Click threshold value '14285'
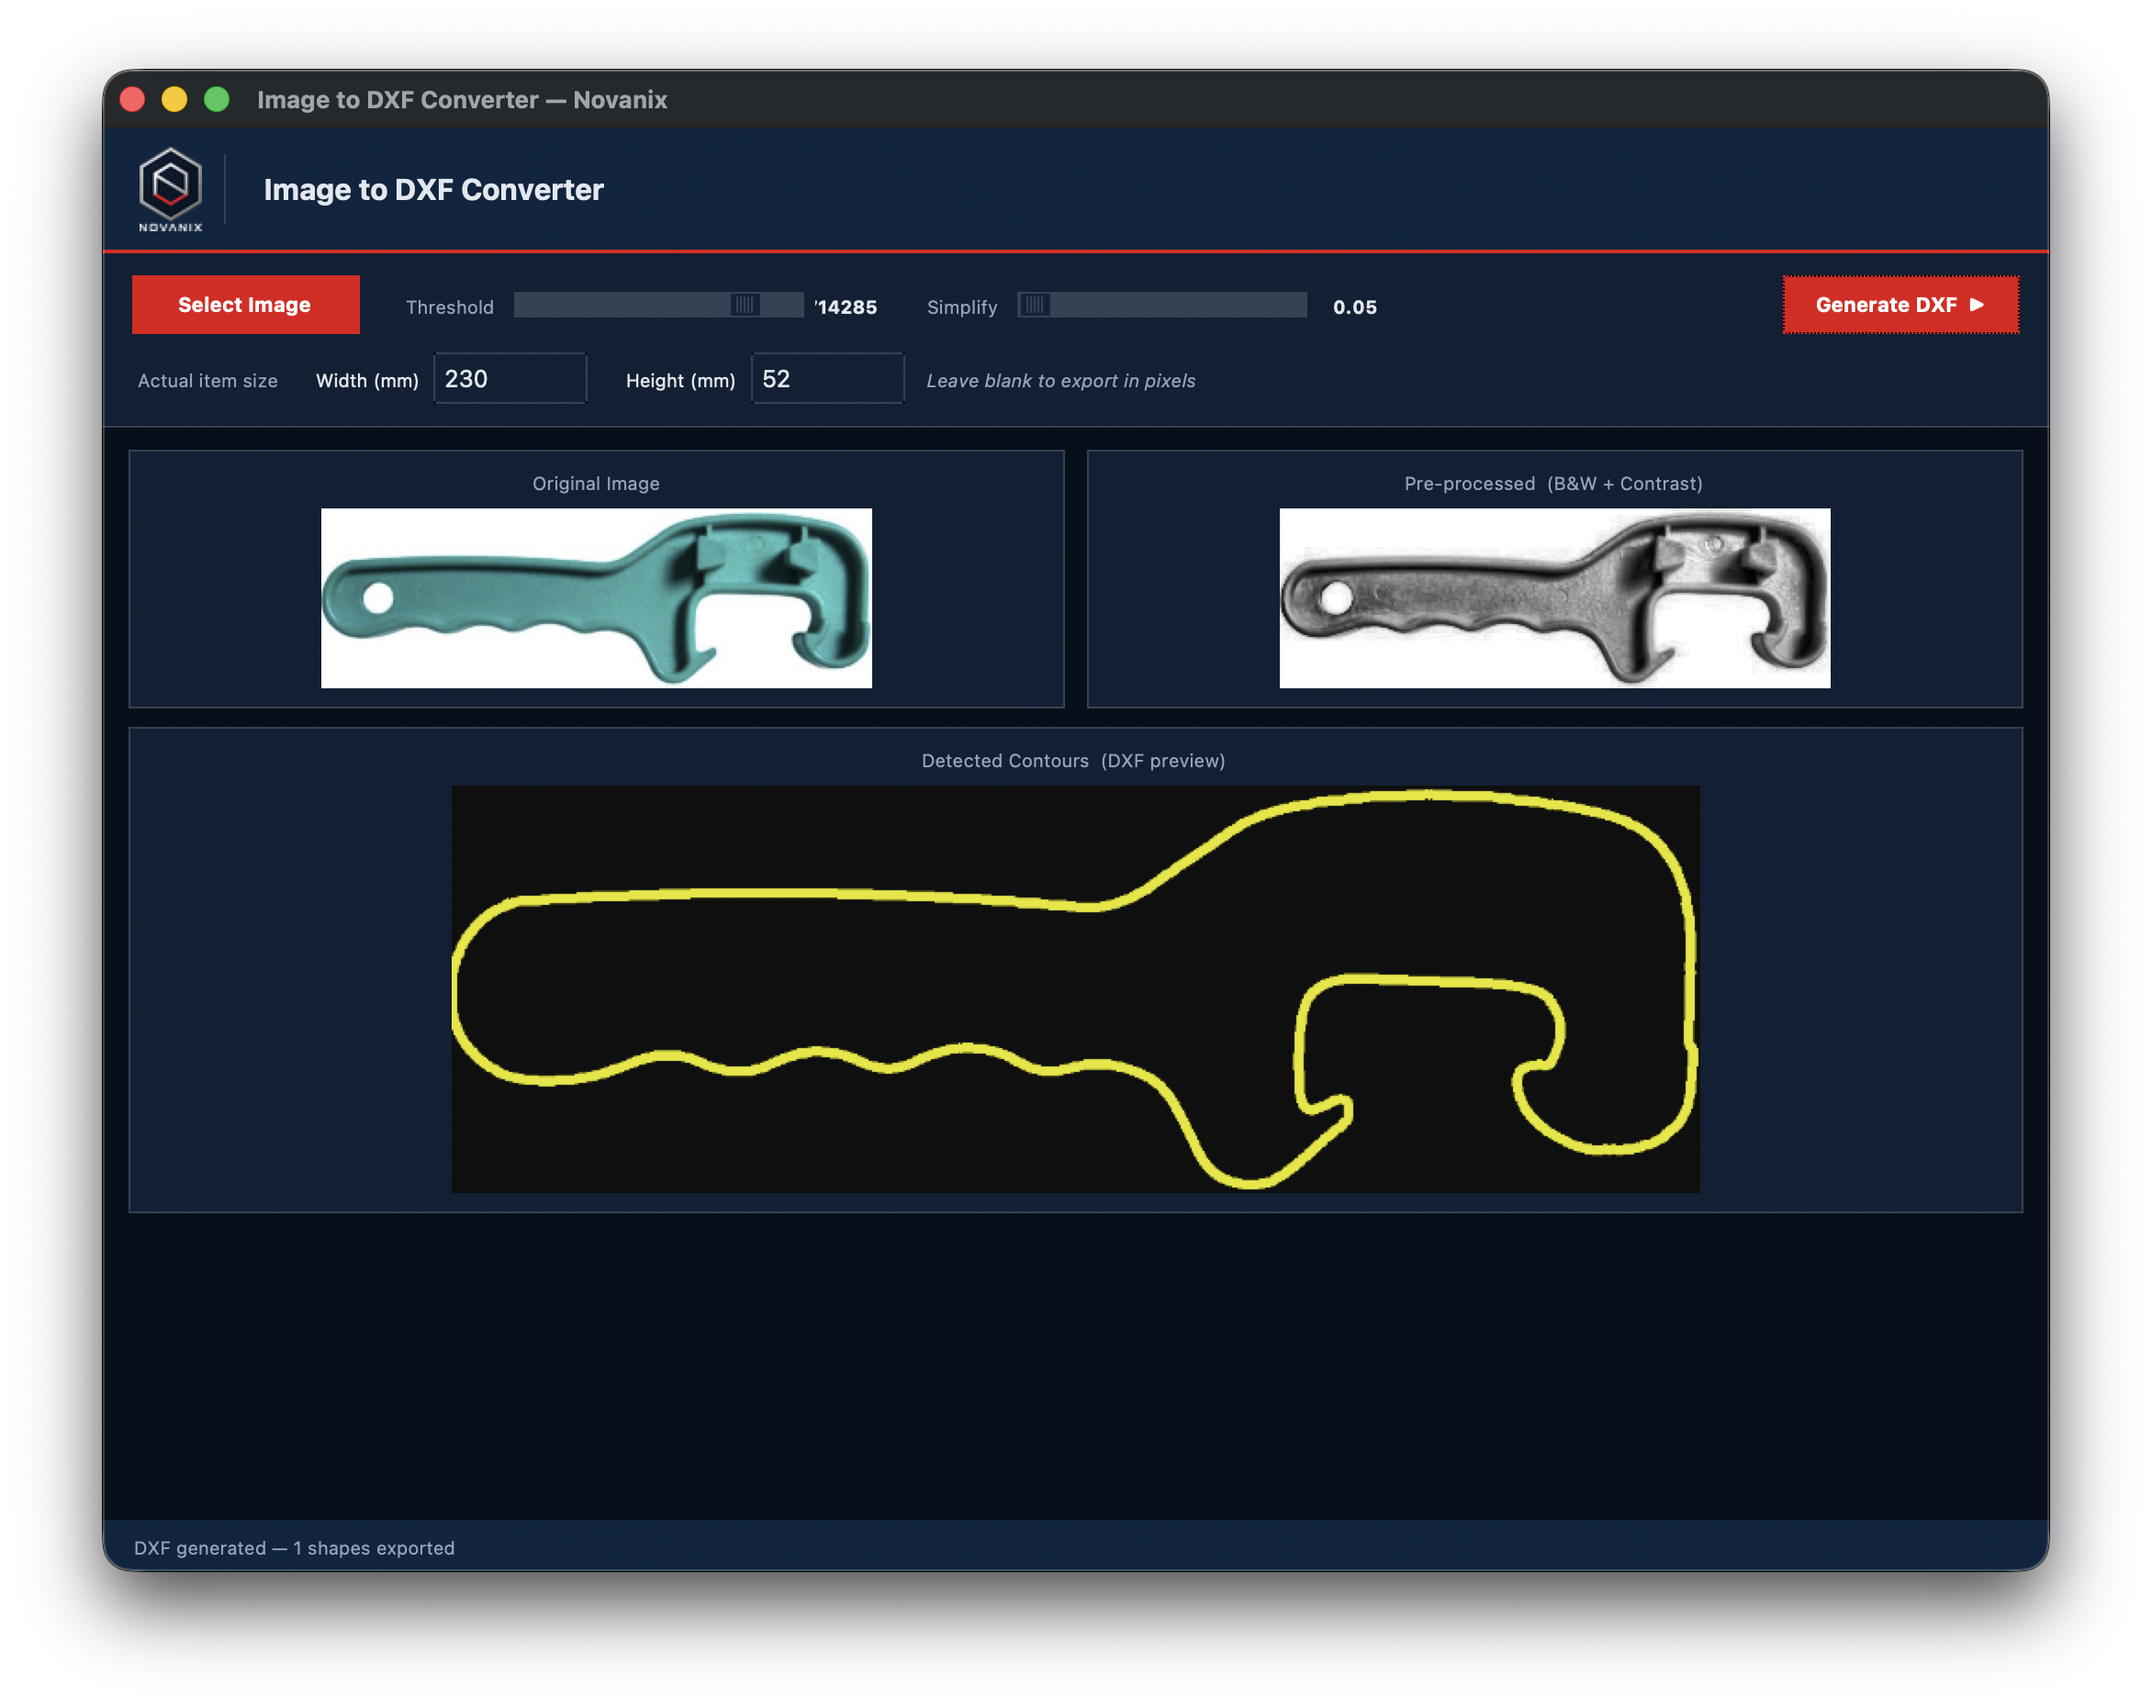The width and height of the screenshot is (2152, 1707). [846, 307]
